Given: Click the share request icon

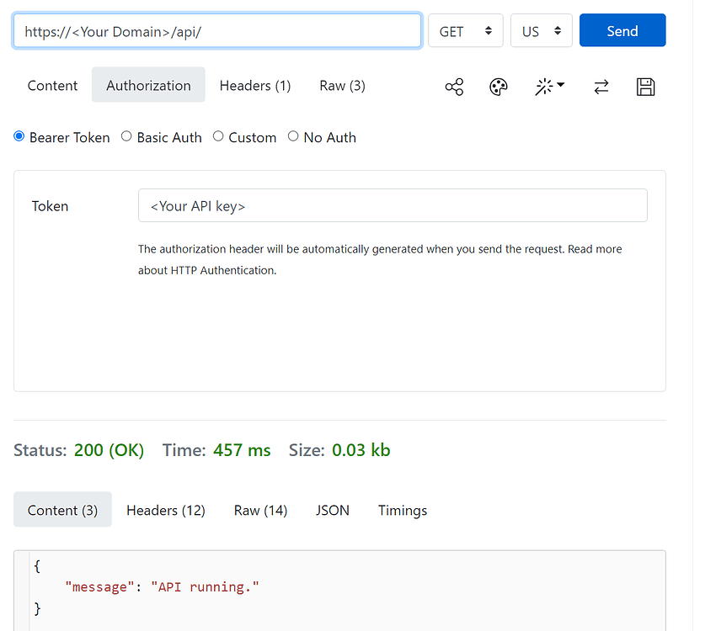Looking at the screenshot, I should click(x=454, y=87).
